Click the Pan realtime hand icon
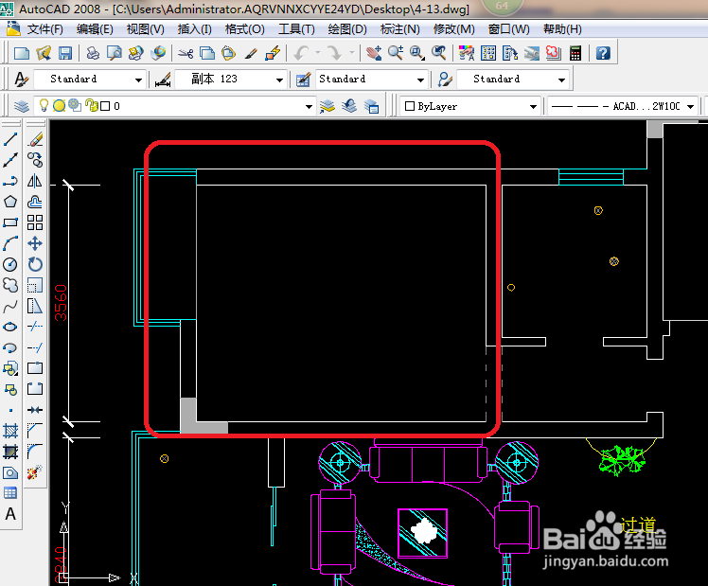The height and width of the screenshot is (586, 708). pos(374,53)
